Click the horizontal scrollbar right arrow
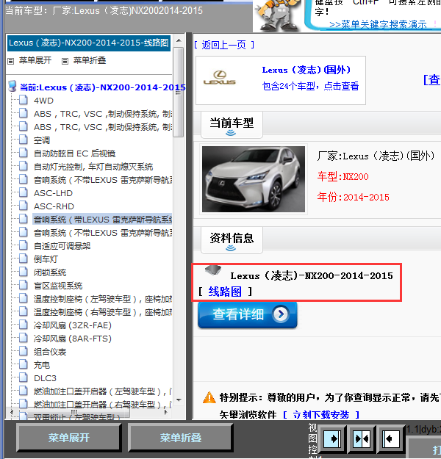The width and height of the screenshot is (441, 459). tap(166, 412)
